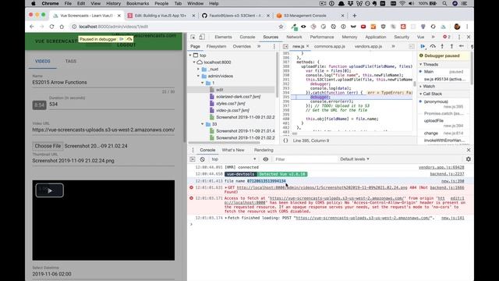Open a new browser tab
This screenshot has width=499, height=281.
pyautogui.click(x=355, y=16)
